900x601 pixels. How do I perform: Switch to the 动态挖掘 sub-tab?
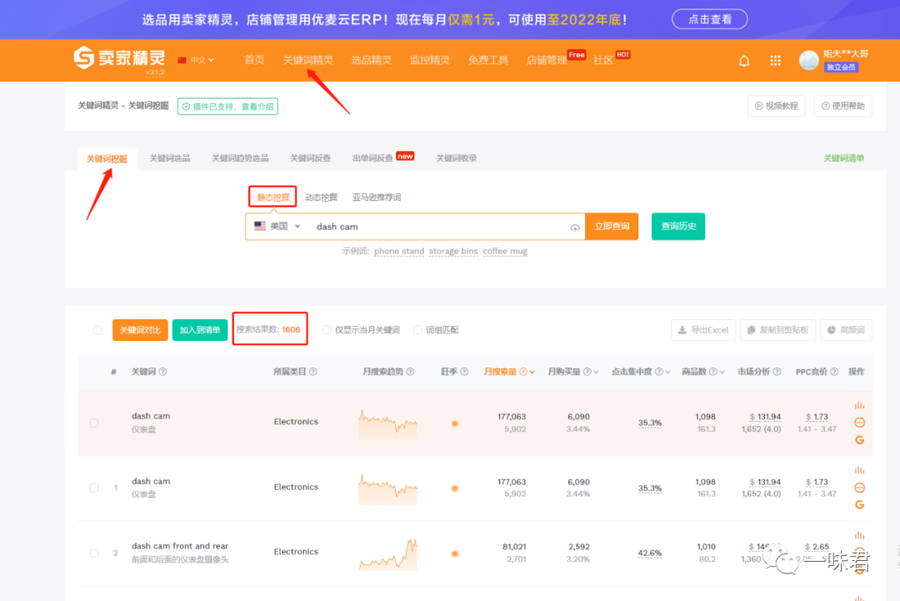pos(322,198)
